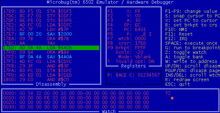Select disassembly row 17E2 LDA $01FC

click(x=37, y=25)
